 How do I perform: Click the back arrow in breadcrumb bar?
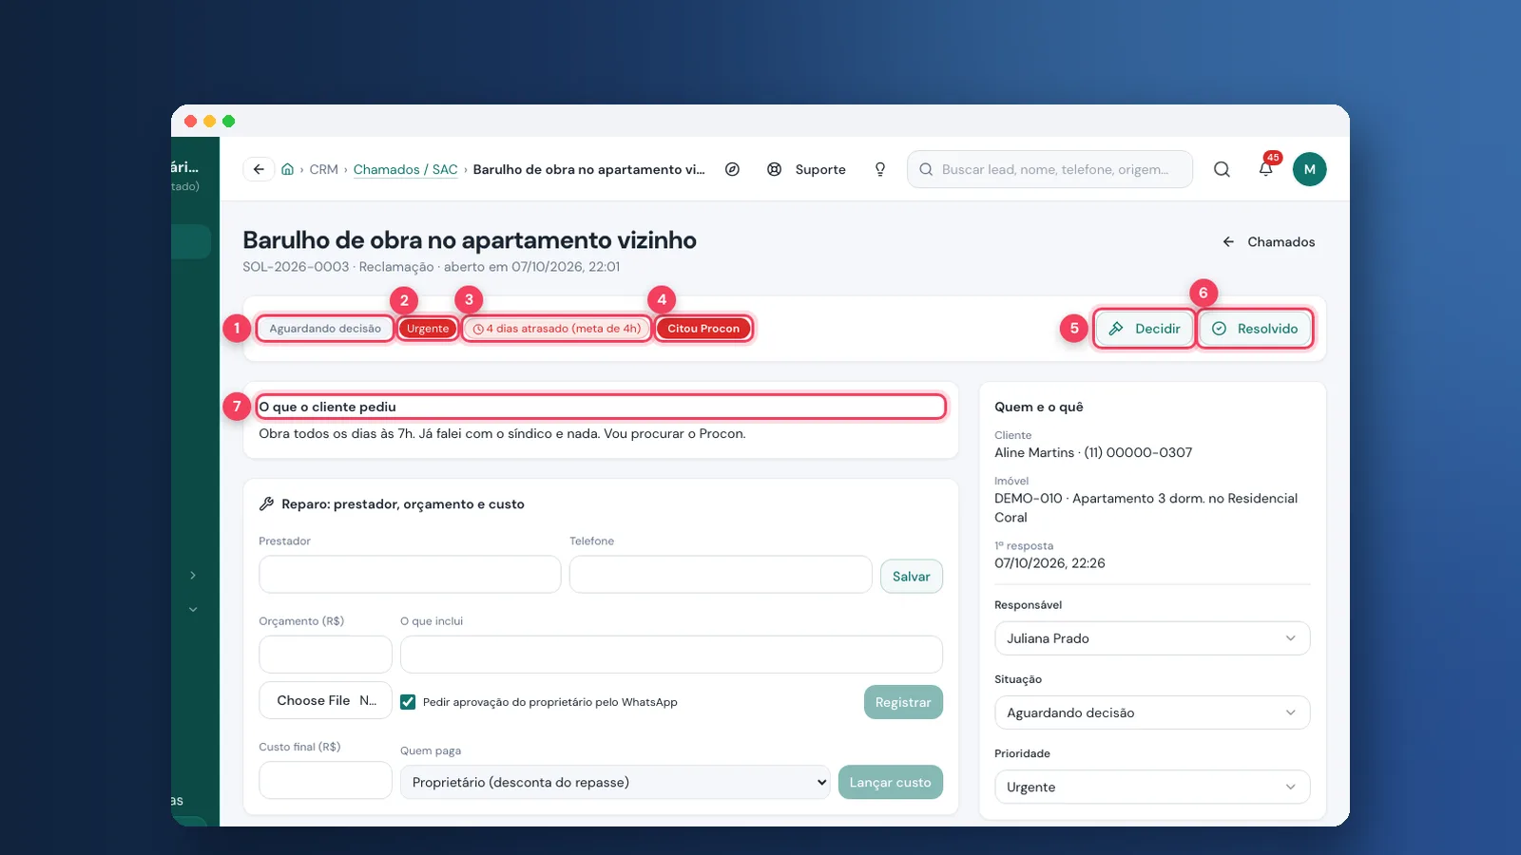(x=259, y=169)
